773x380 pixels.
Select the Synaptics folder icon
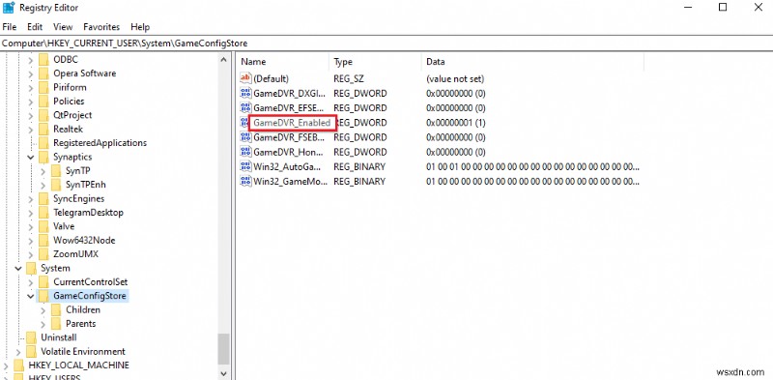44,157
